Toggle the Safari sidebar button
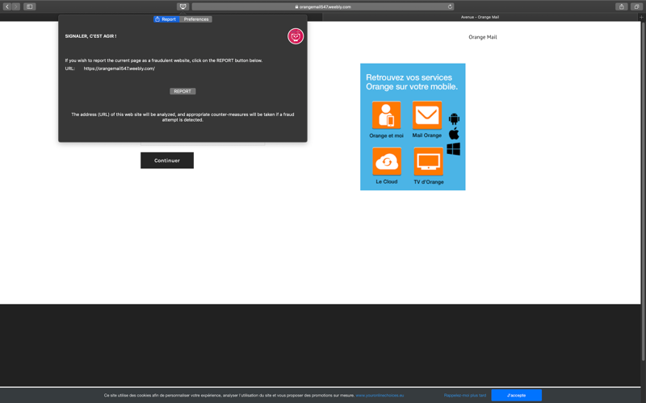646x403 pixels. 30,6
